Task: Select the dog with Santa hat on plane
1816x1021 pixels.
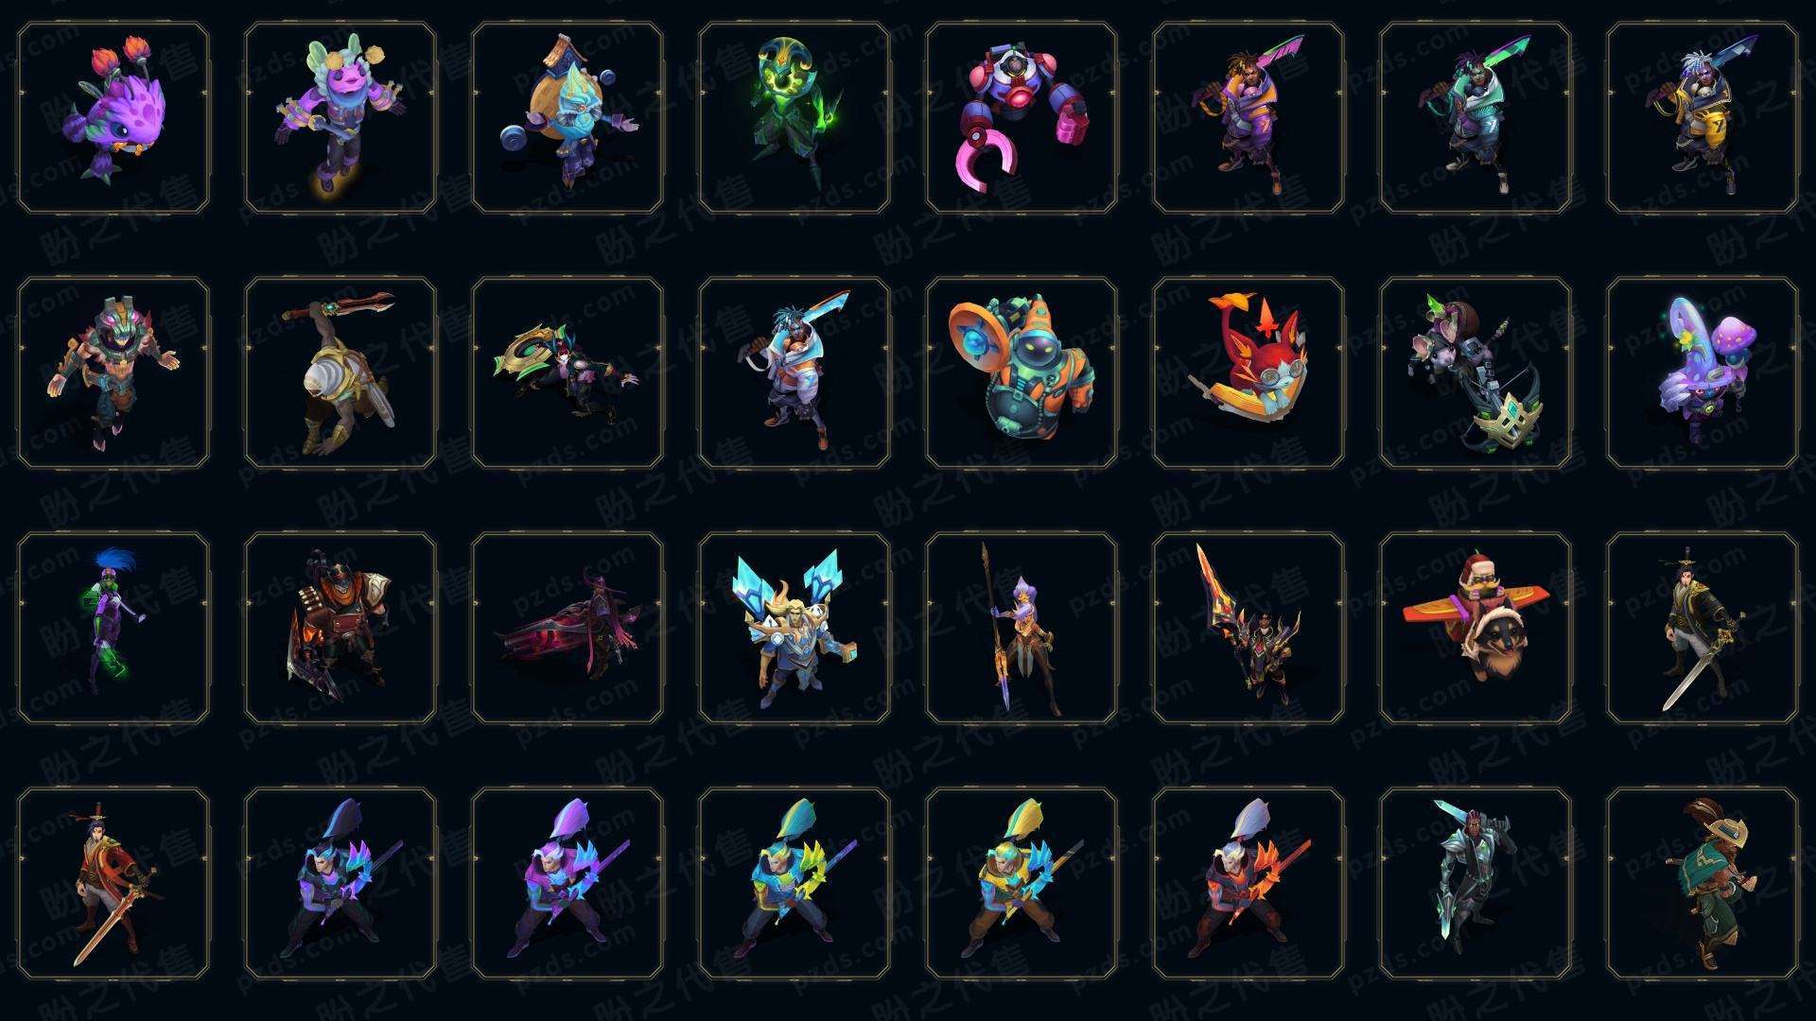Action: pyautogui.click(x=1475, y=628)
